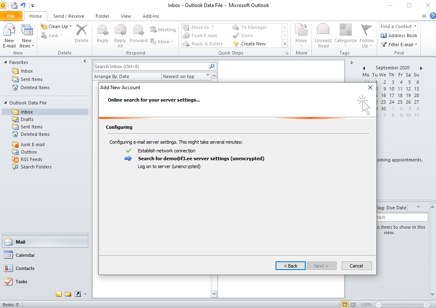Expand the Quick Steps gallery
Screen dimensions: 436x308
point(285,44)
